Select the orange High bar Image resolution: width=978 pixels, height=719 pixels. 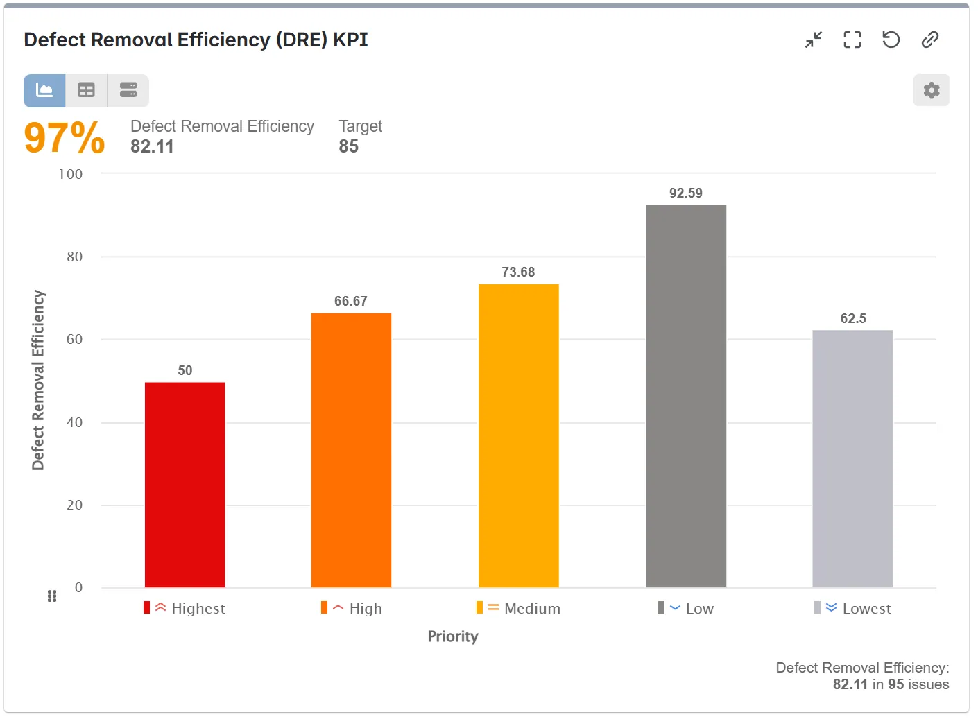(x=351, y=450)
